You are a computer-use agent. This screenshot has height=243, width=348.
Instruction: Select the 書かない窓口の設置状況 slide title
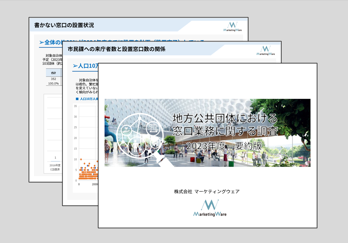click(x=64, y=25)
